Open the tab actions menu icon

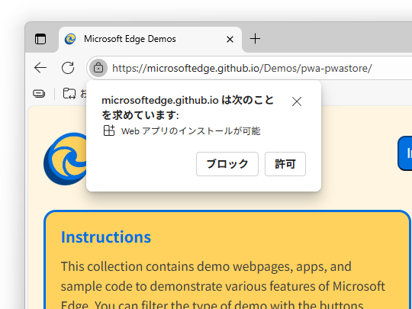40,39
